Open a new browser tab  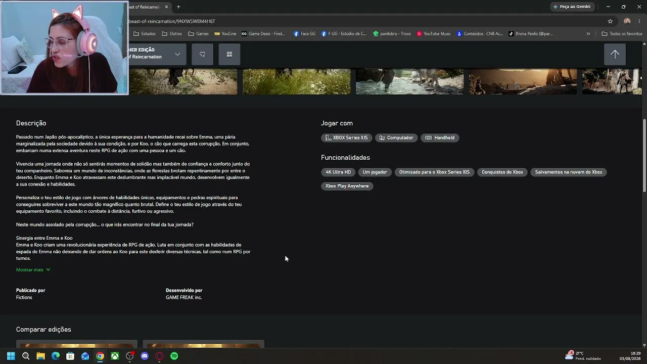coord(178,7)
